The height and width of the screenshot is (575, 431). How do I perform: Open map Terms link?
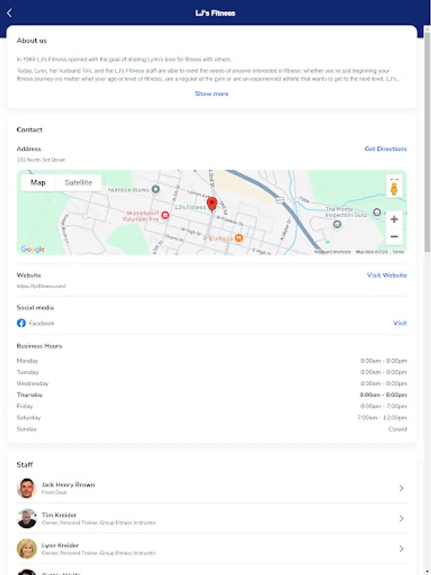pyautogui.click(x=398, y=252)
